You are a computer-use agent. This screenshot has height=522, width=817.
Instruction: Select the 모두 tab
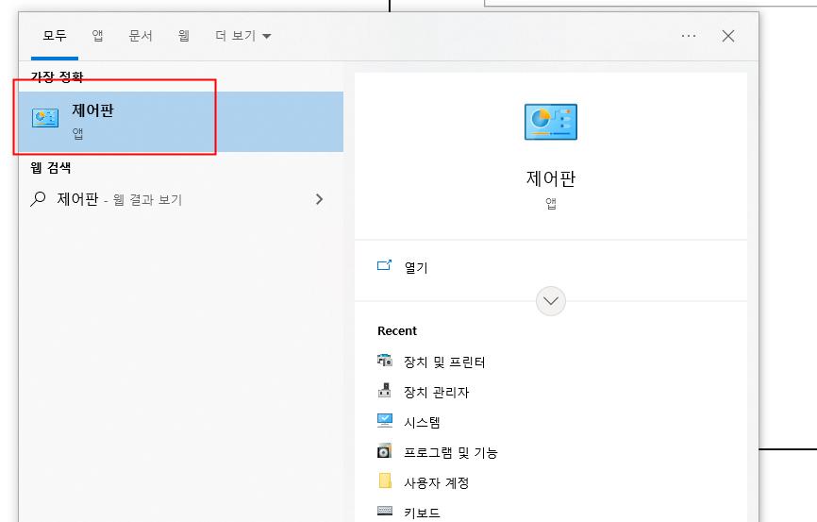click(55, 36)
